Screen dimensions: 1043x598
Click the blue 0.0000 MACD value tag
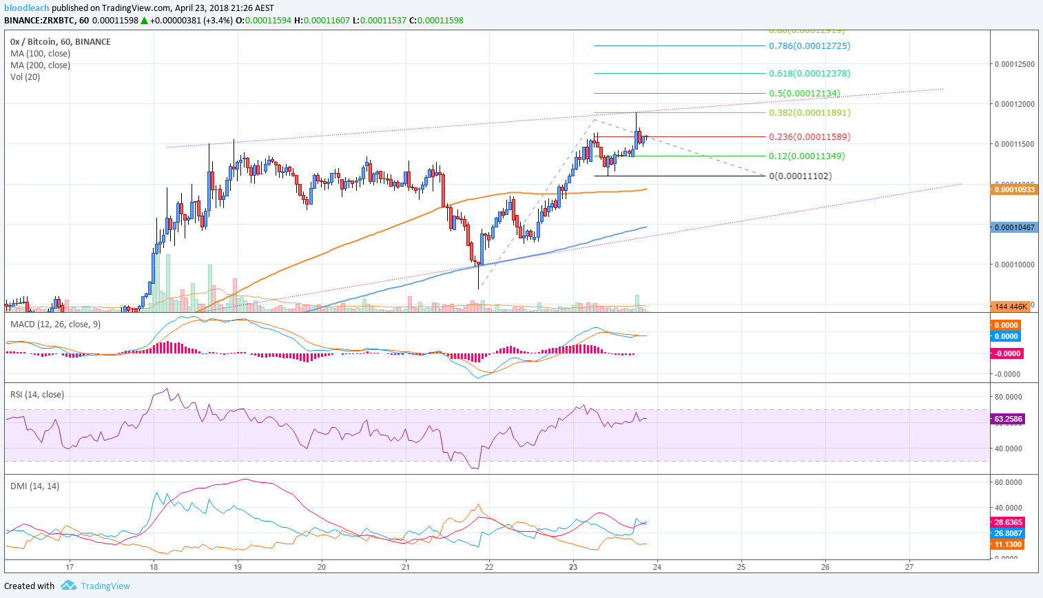point(1006,336)
